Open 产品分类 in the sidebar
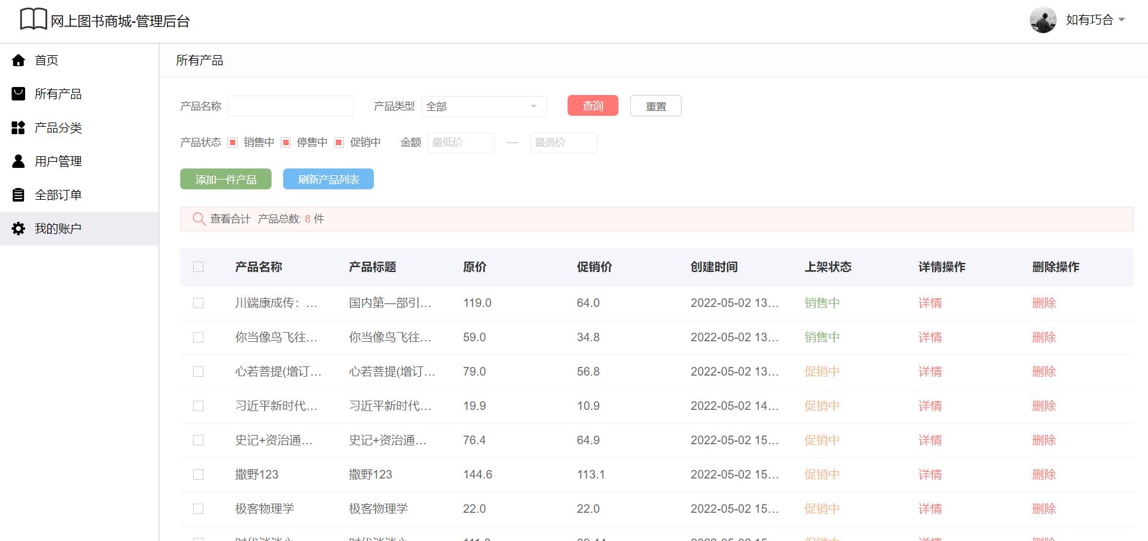 (79, 127)
